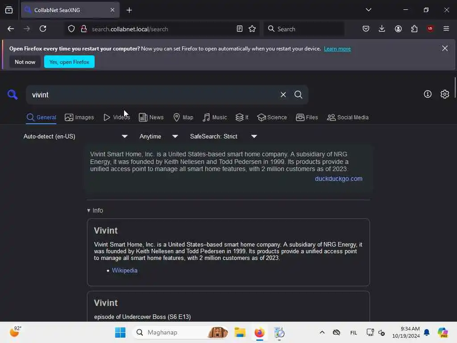The height and width of the screenshot is (343, 457).
Task: Open the tracking protection shield icon
Action: click(71, 29)
